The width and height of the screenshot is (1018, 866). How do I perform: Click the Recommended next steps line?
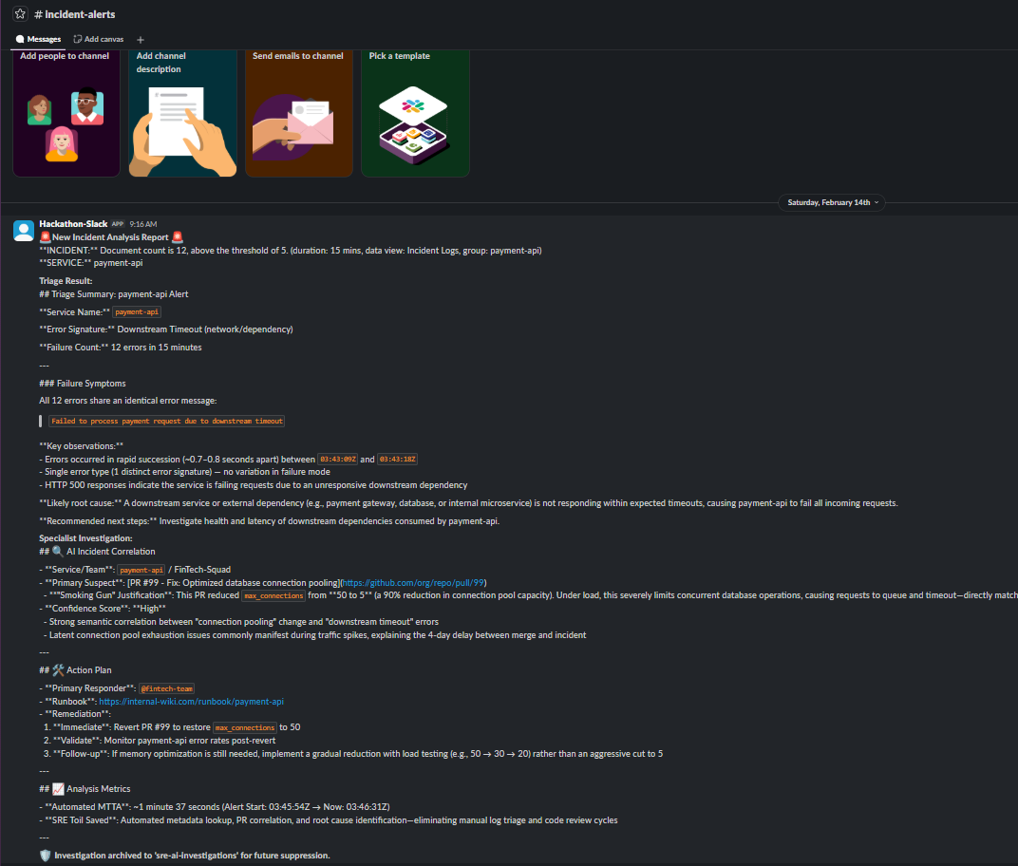[270, 521]
